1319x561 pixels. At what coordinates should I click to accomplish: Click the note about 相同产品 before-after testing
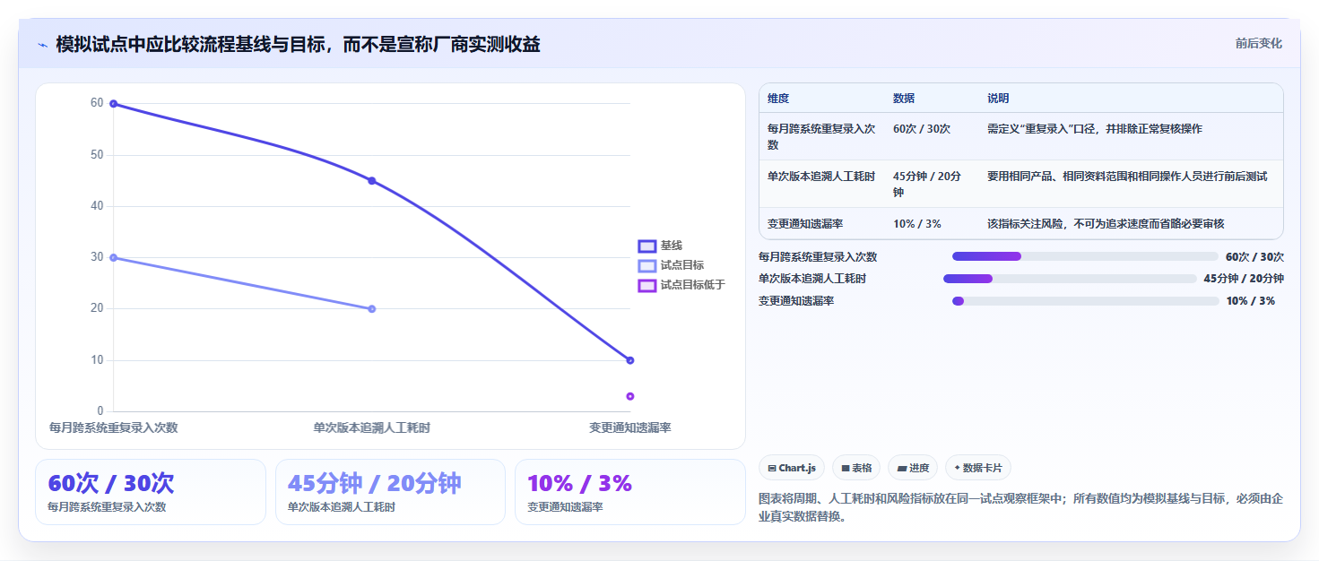1127,177
